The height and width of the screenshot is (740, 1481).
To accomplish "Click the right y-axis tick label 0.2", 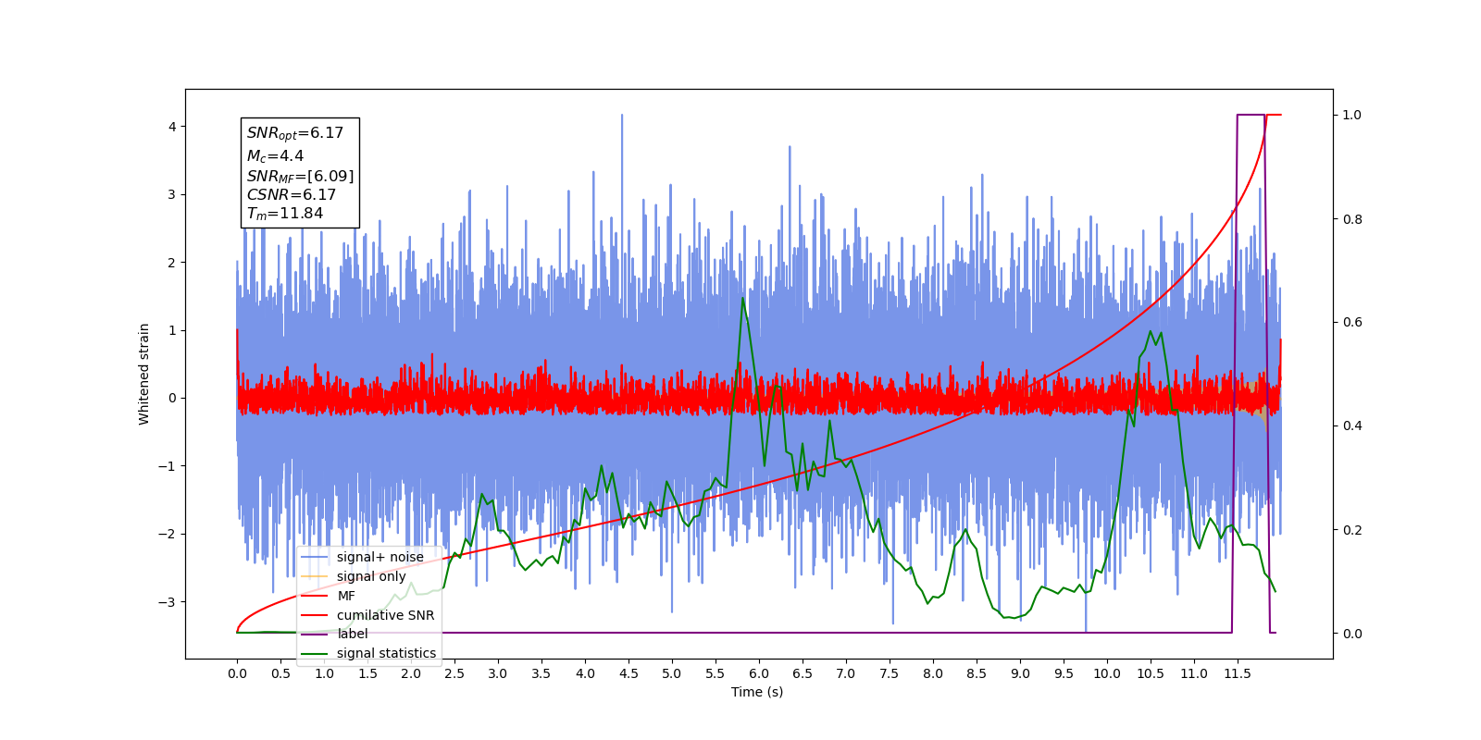I will [x=1352, y=530].
